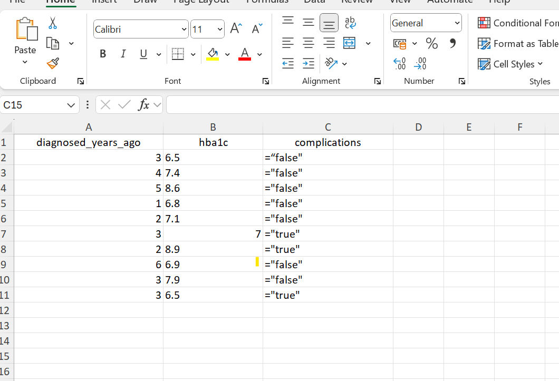This screenshot has height=381, width=559.
Task: Expand the Name Box dropdown
Action: click(71, 105)
